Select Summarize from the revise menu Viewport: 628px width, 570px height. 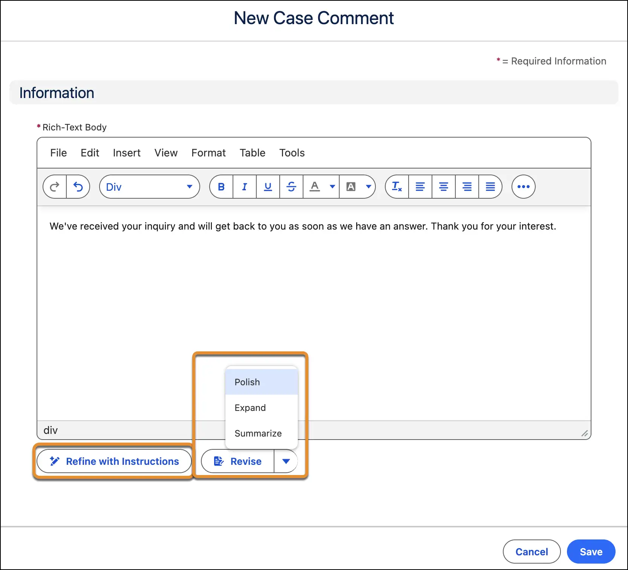262,433
